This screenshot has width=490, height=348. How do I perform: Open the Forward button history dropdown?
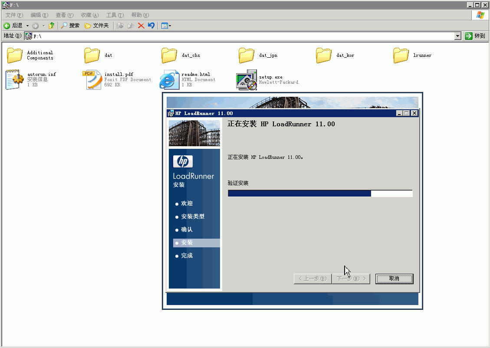tap(43, 26)
